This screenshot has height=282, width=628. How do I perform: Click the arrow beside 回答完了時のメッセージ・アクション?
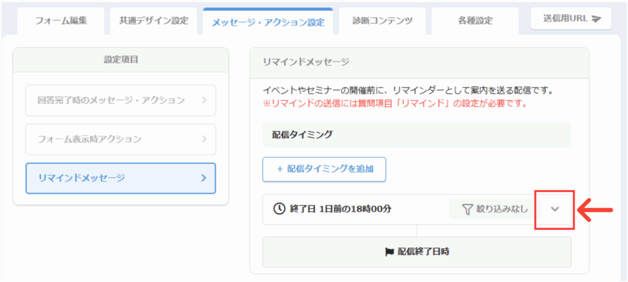(204, 100)
